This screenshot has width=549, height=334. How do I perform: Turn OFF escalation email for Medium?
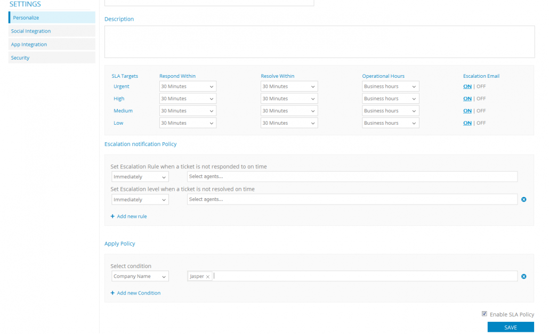pyautogui.click(x=481, y=111)
